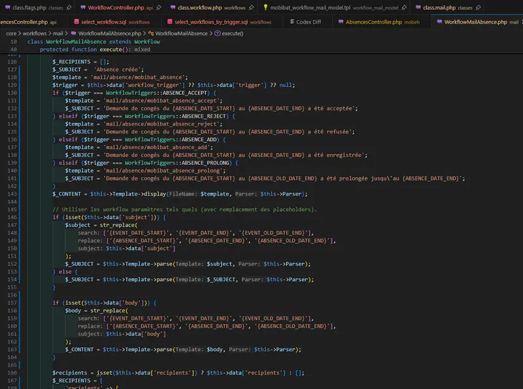Switch to the Codex Diff tab
Viewport: 523px width, 389px height.
point(308,22)
